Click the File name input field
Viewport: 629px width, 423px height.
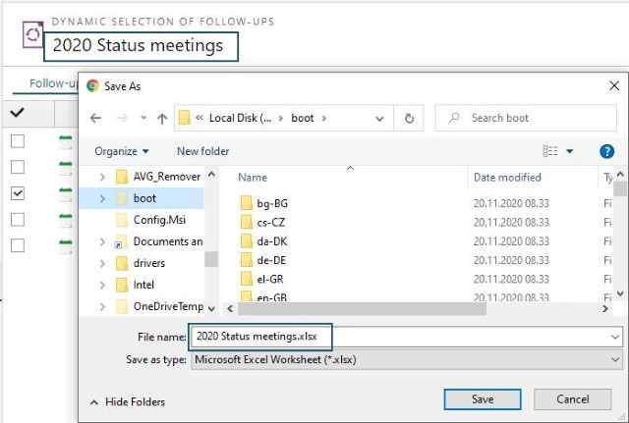406,337
